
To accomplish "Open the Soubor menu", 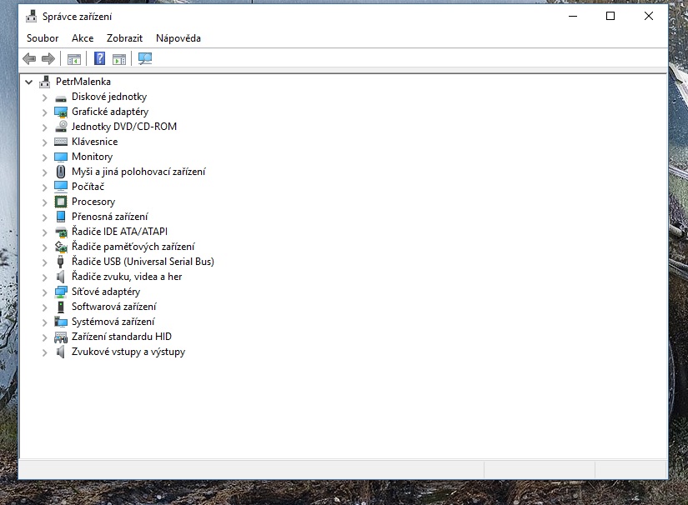I will [43, 38].
